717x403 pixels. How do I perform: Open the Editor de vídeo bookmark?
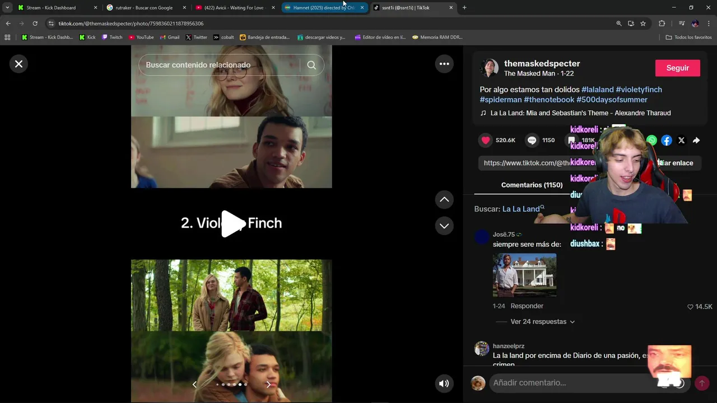[x=380, y=38]
